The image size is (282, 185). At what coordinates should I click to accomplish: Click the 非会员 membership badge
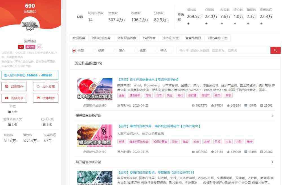point(30,47)
